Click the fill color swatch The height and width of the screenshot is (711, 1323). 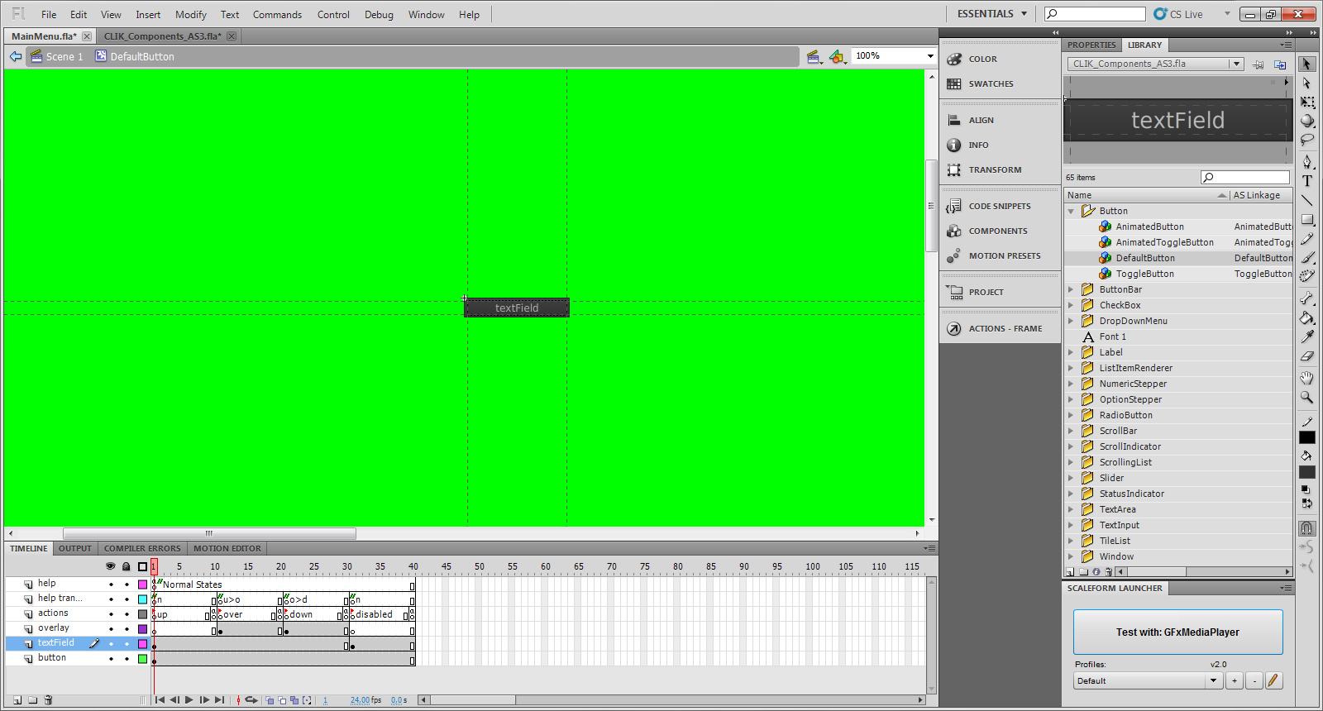pyautogui.click(x=1307, y=471)
